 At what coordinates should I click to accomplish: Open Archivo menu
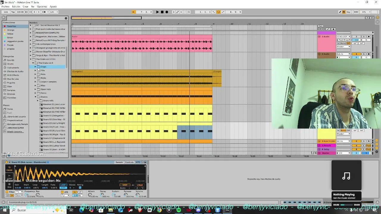pyautogui.click(x=5, y=7)
